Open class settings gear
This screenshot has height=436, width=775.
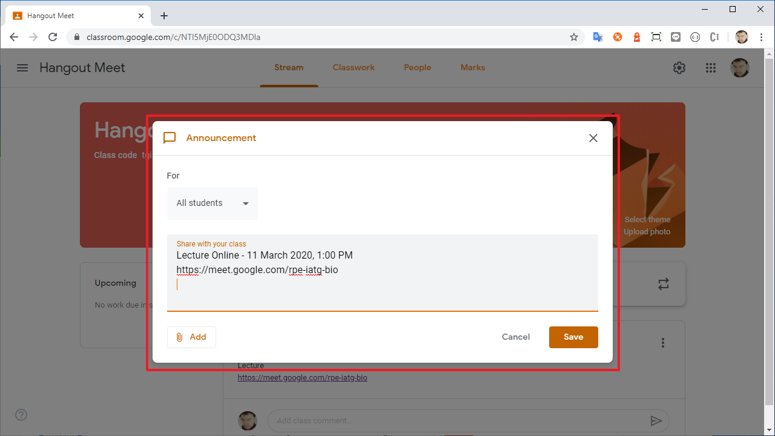pyautogui.click(x=679, y=68)
